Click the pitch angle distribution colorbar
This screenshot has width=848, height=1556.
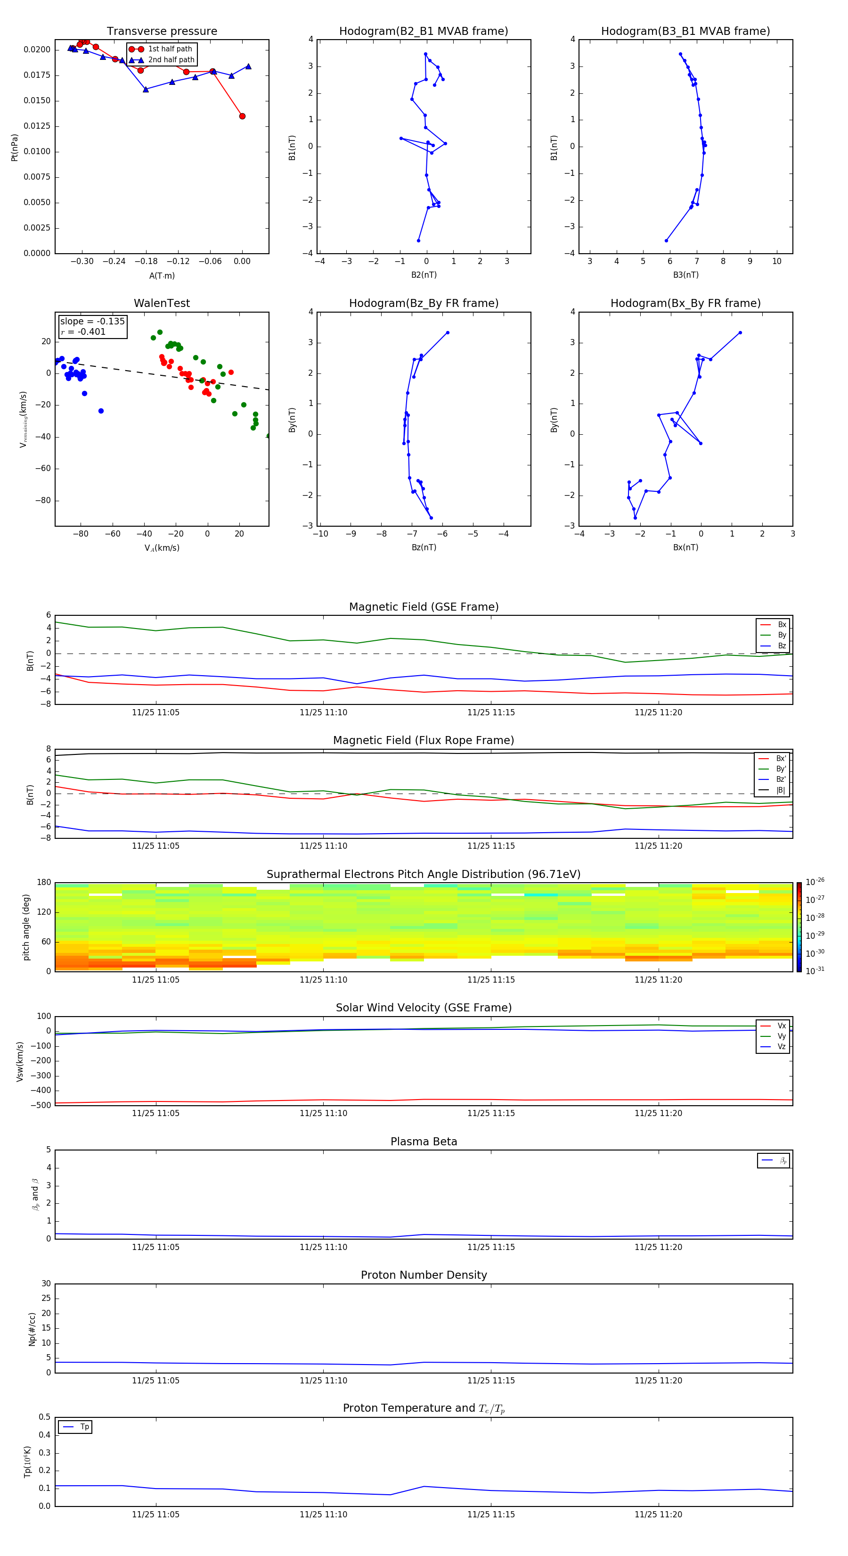[x=799, y=927]
